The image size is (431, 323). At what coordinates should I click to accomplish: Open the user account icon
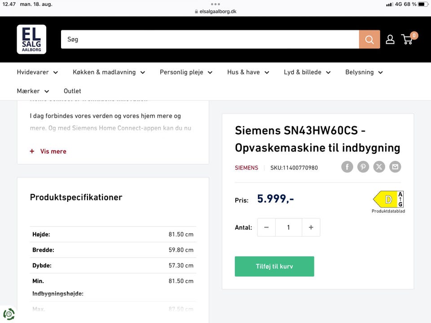[390, 39]
